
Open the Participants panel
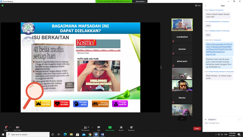(x=86, y=128)
